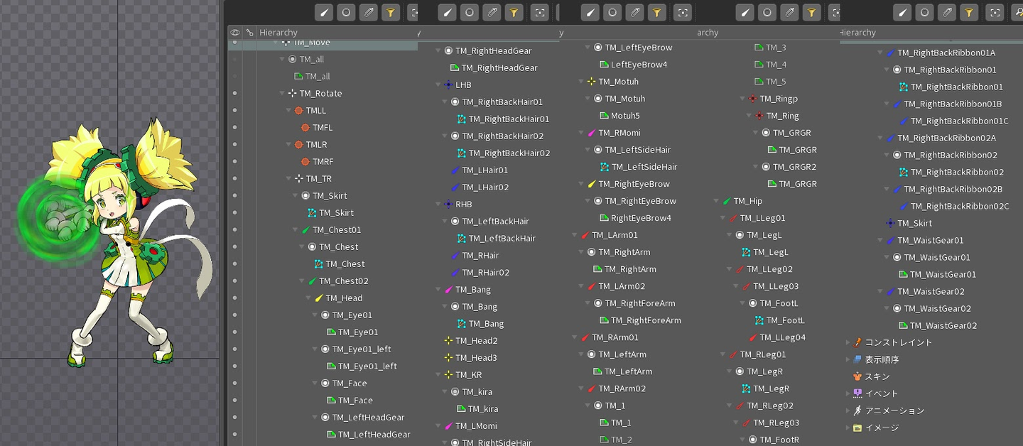Click the red TM_RArm02 bone icon
Viewport: 1023px width, 446px height.
[x=591, y=388]
